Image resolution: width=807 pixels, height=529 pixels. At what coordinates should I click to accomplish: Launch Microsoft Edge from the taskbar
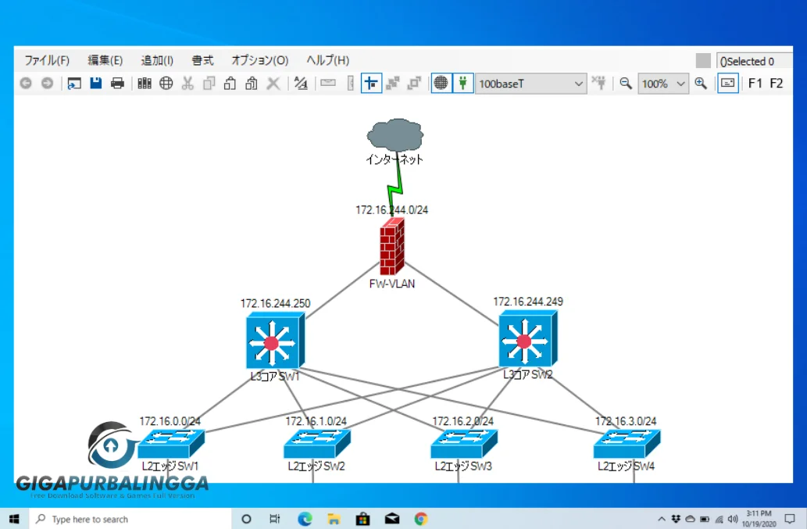click(x=305, y=519)
